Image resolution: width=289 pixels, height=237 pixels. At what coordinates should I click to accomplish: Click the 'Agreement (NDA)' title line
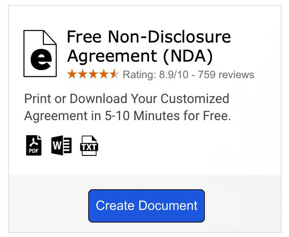[140, 56]
